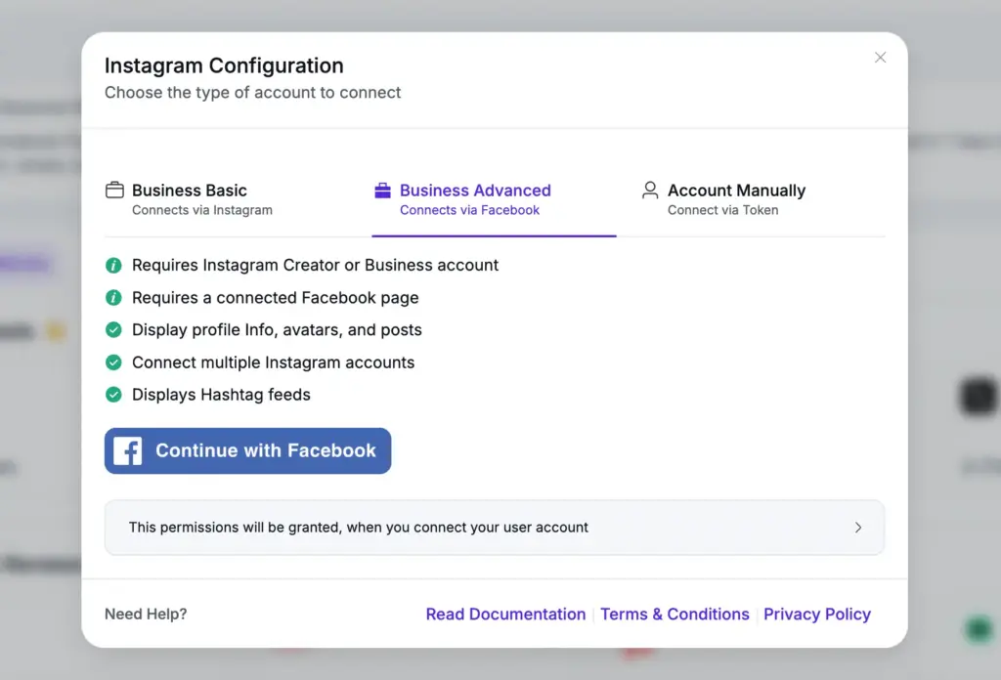Click the briefcase icon on Business Basic

[114, 191]
